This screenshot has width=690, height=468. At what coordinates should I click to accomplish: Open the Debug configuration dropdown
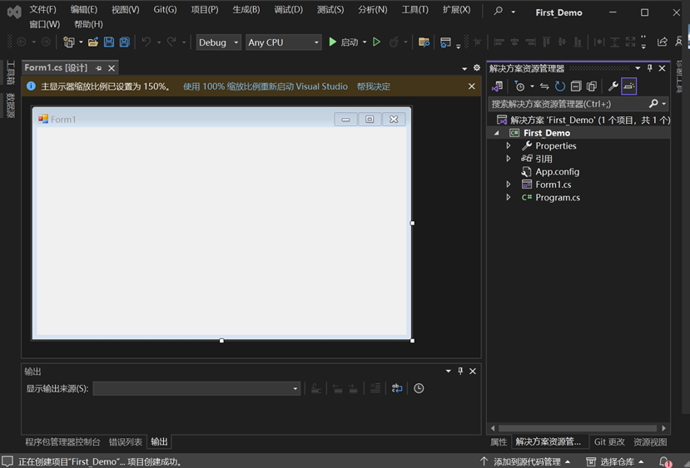click(x=218, y=42)
